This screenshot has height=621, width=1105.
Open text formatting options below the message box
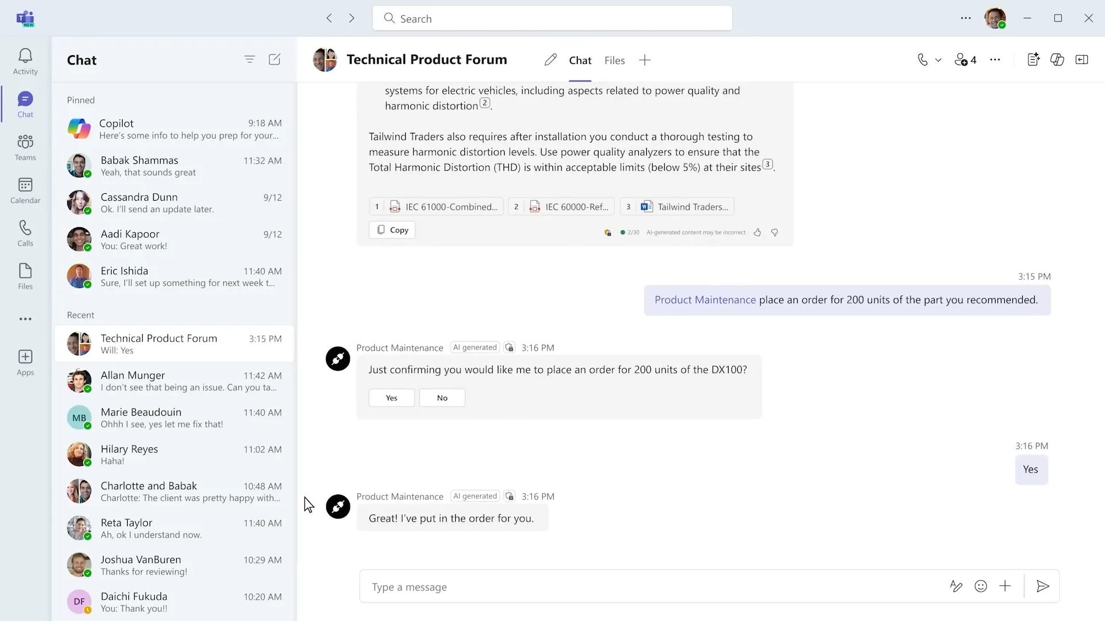click(957, 586)
